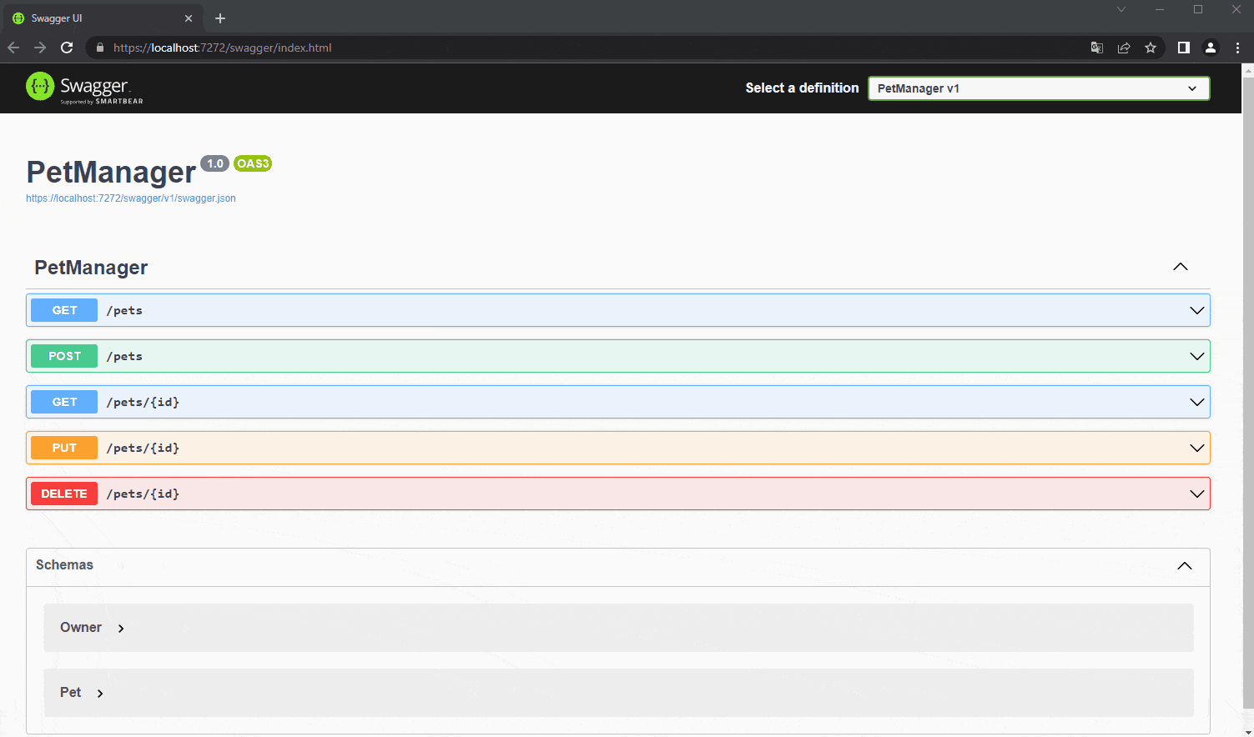Click the 1.0 version badge
The image size is (1254, 737).
[x=215, y=163]
